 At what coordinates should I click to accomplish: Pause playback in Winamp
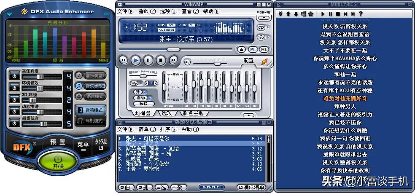(x=148, y=60)
